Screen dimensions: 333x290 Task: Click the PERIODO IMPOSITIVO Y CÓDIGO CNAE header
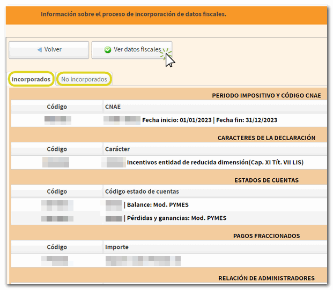pyautogui.click(x=266, y=95)
